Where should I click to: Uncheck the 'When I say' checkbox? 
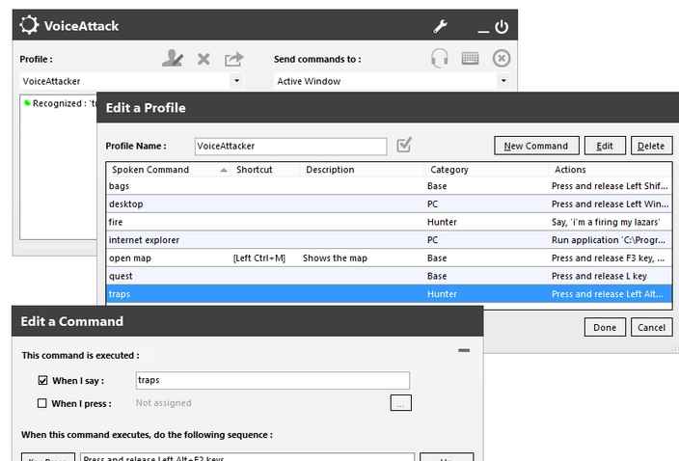[41, 381]
